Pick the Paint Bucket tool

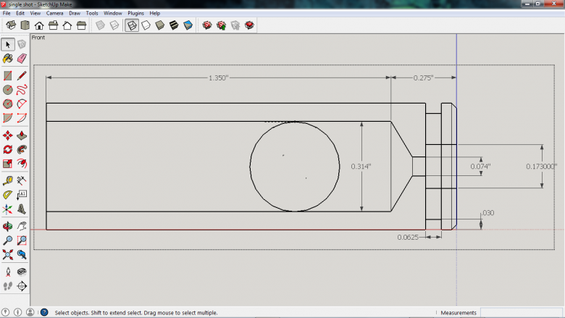click(8, 59)
